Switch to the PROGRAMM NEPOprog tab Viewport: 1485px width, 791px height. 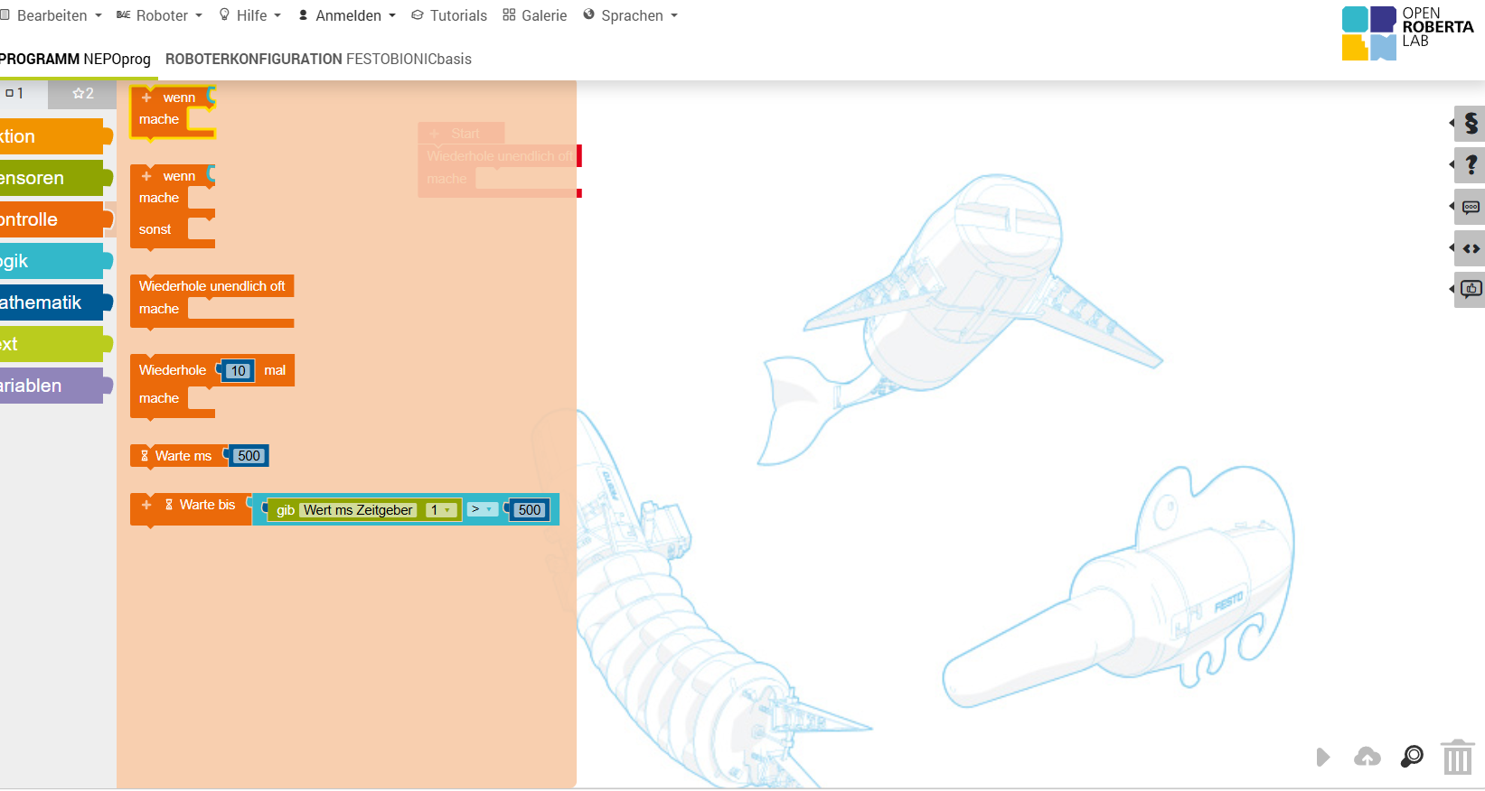pos(75,59)
